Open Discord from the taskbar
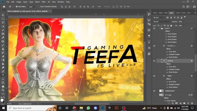The height and width of the screenshot is (111, 197). (95, 108)
